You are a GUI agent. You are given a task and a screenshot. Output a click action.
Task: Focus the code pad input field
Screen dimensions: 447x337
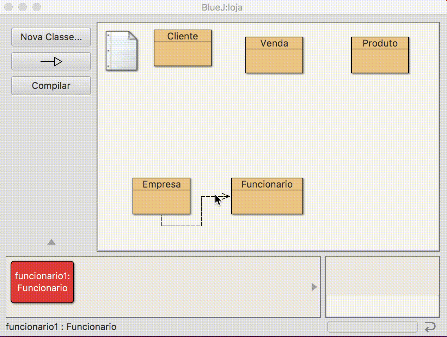pyautogui.click(x=382, y=306)
